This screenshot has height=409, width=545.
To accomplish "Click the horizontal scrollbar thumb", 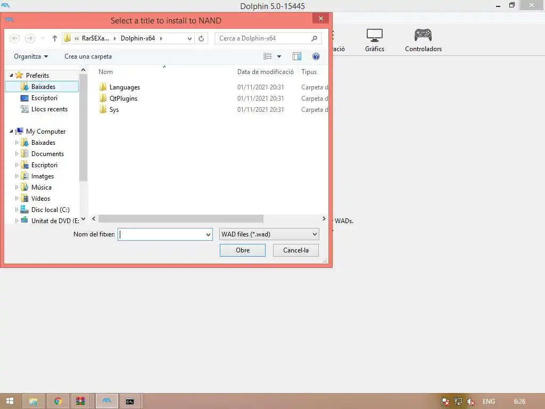I will [181, 219].
